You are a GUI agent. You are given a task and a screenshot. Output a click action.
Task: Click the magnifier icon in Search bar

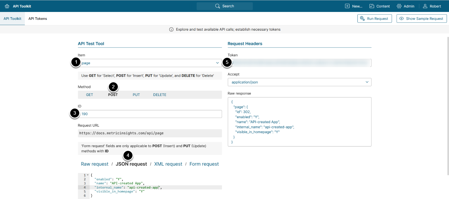[217, 6]
